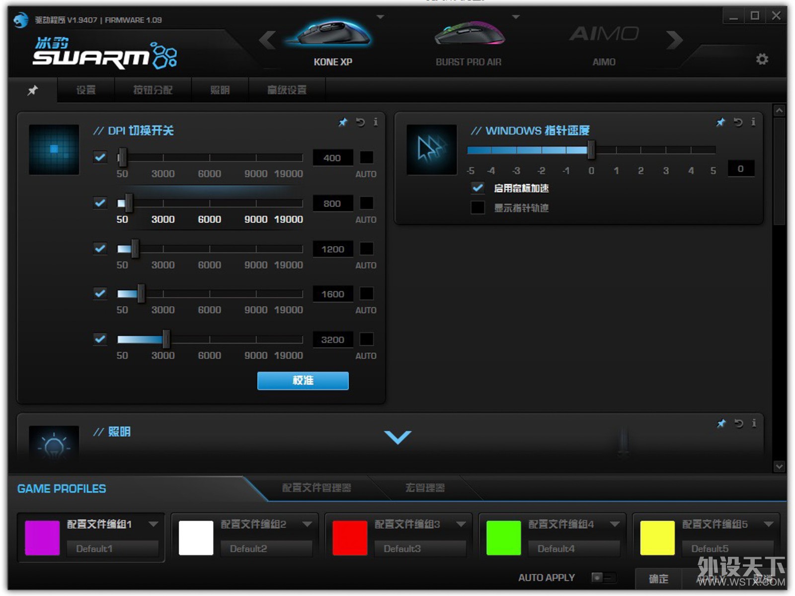Reset the lighting panel
795x596 pixels.
tap(739, 423)
